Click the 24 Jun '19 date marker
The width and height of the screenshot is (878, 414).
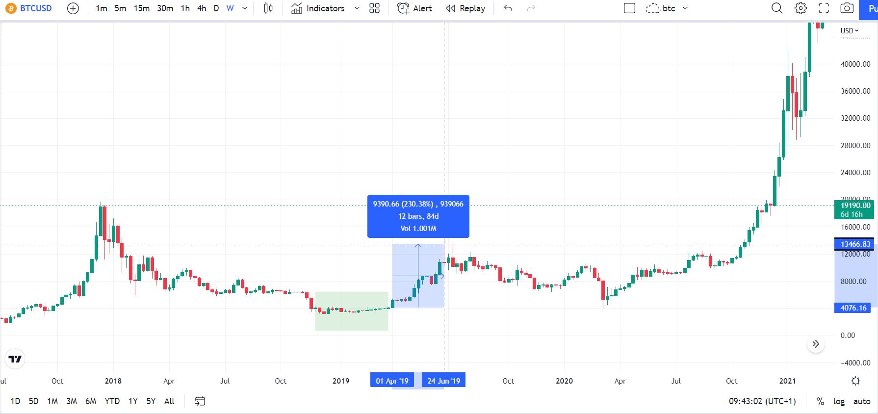pos(443,381)
